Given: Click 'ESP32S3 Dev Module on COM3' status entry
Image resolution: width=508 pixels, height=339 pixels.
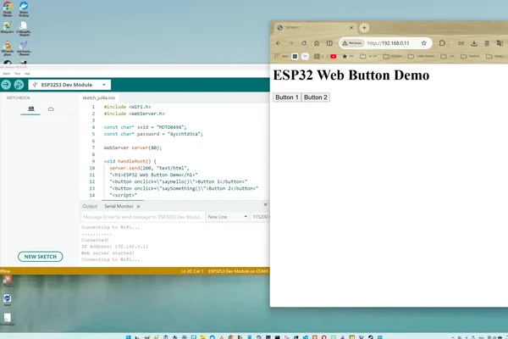Looking at the screenshot, I should coord(238,271).
